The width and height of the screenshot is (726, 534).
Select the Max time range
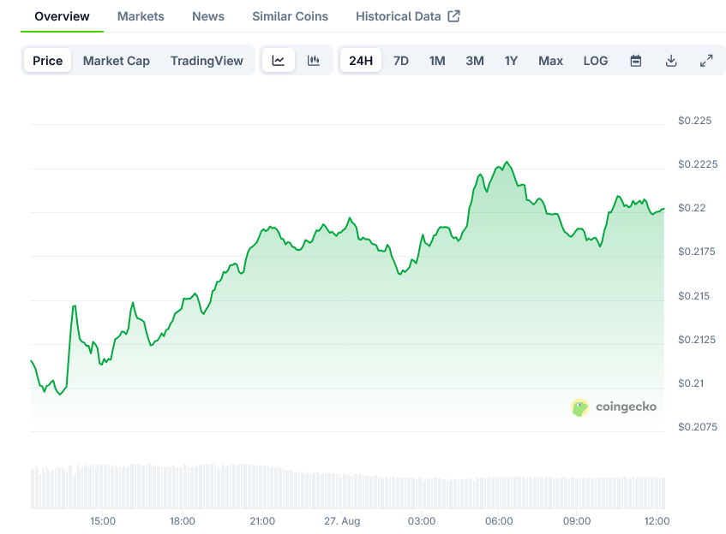[x=550, y=61]
